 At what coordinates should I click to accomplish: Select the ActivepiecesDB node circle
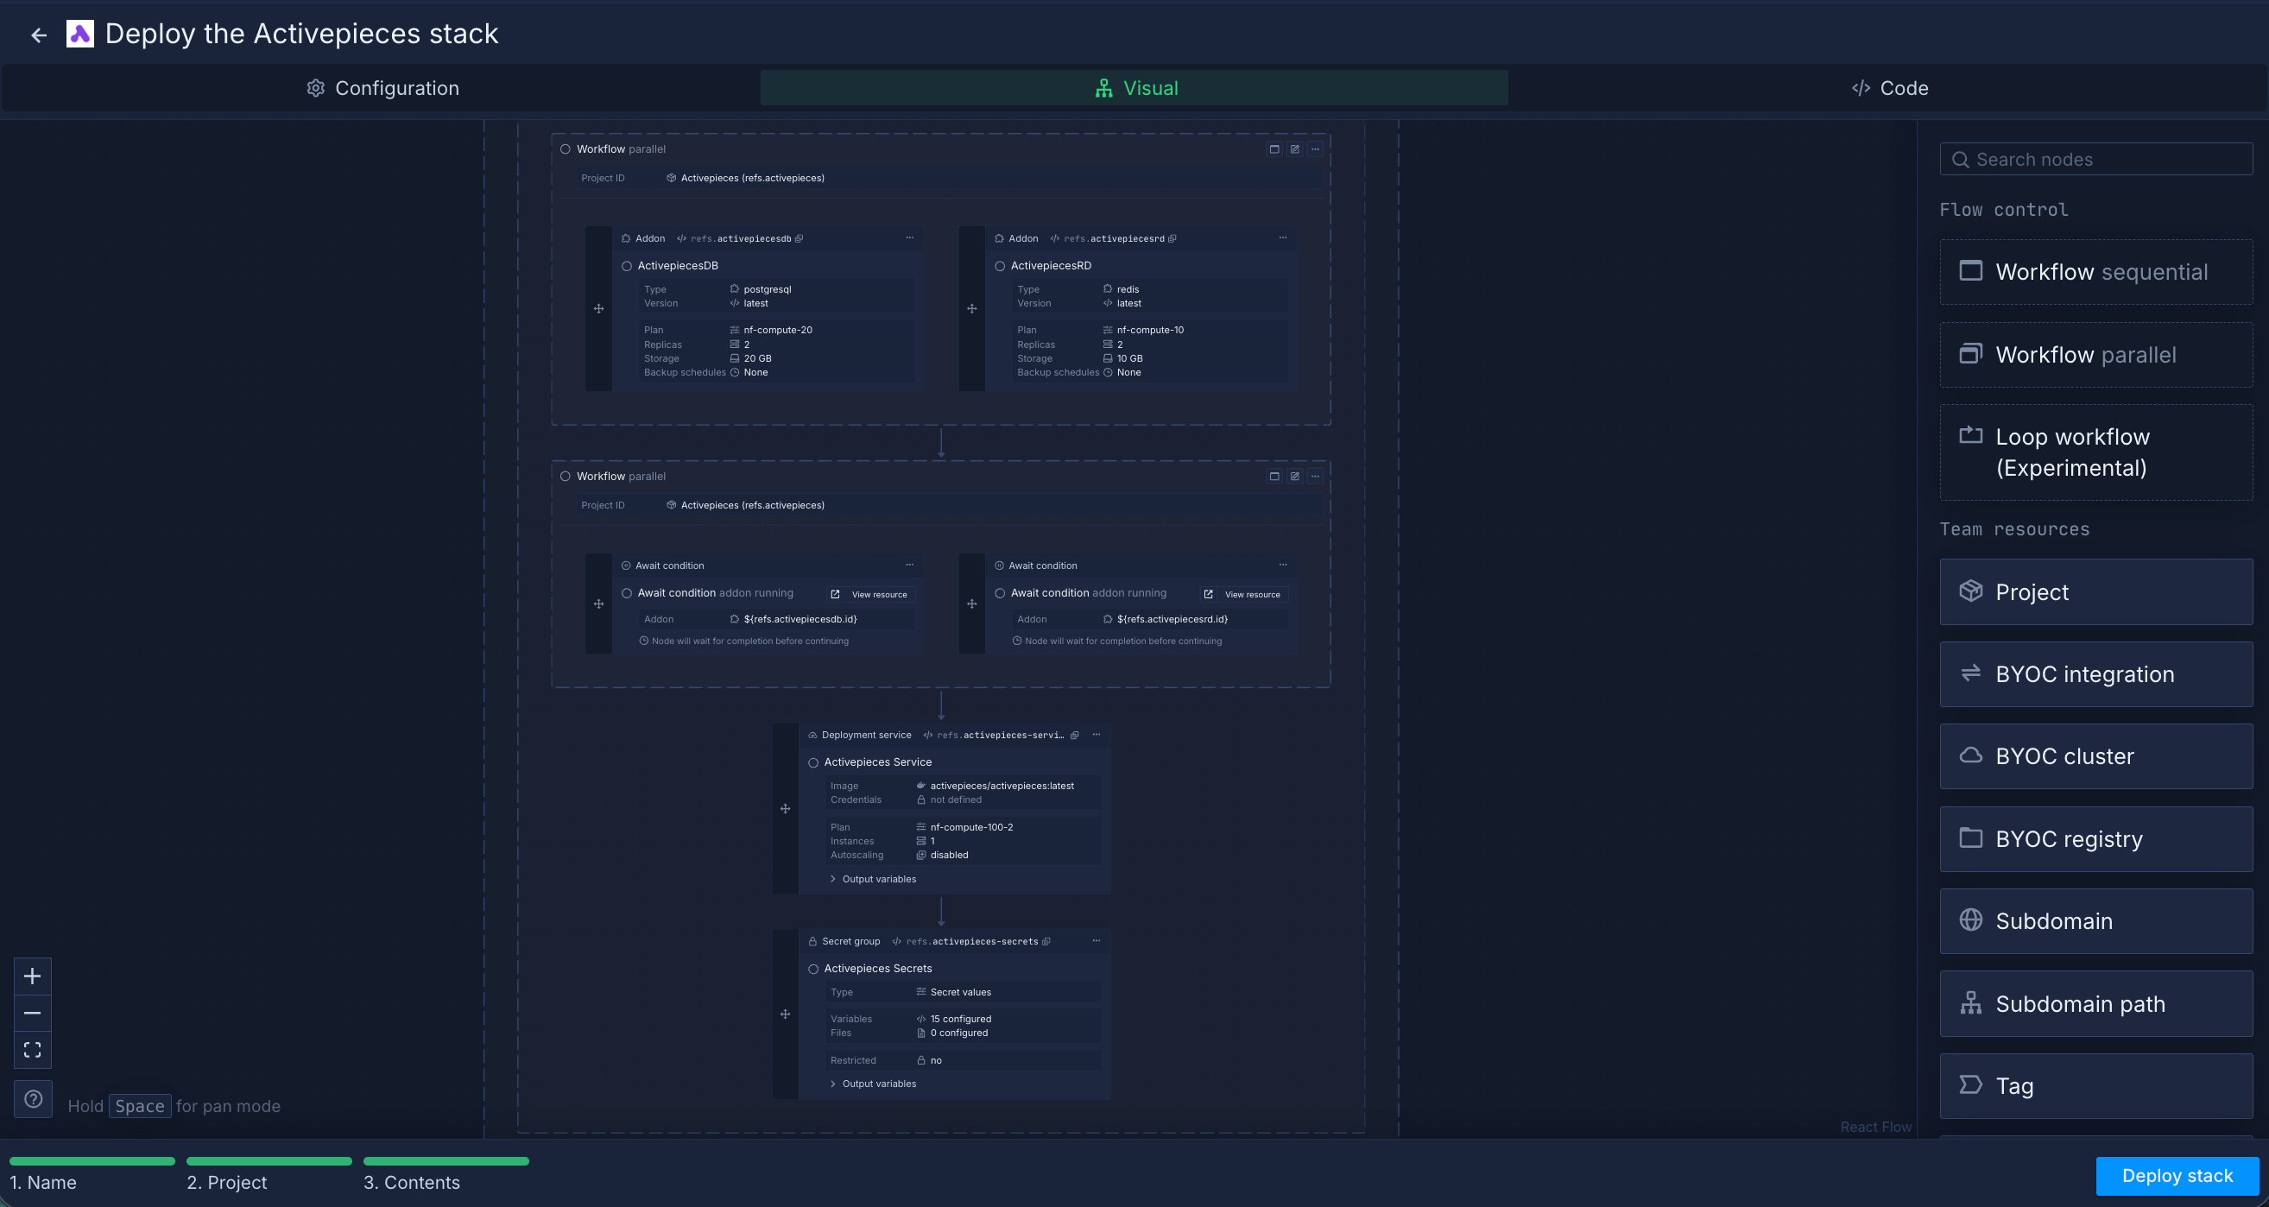(627, 266)
